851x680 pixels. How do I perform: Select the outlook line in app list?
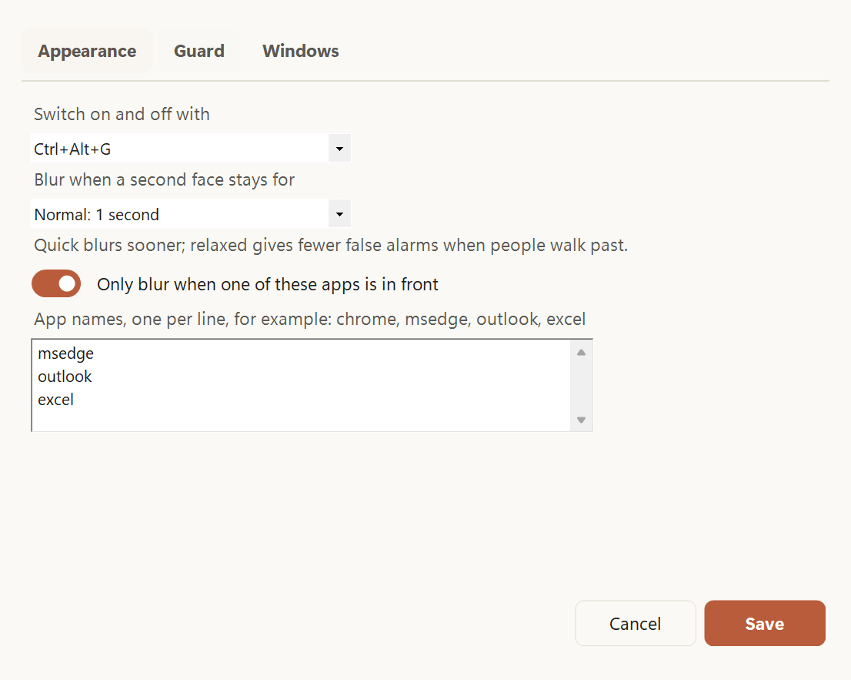(x=65, y=376)
